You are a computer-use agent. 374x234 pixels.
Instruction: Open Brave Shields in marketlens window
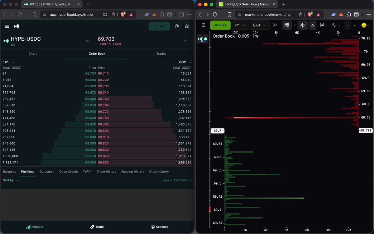pyautogui.click(x=310, y=14)
